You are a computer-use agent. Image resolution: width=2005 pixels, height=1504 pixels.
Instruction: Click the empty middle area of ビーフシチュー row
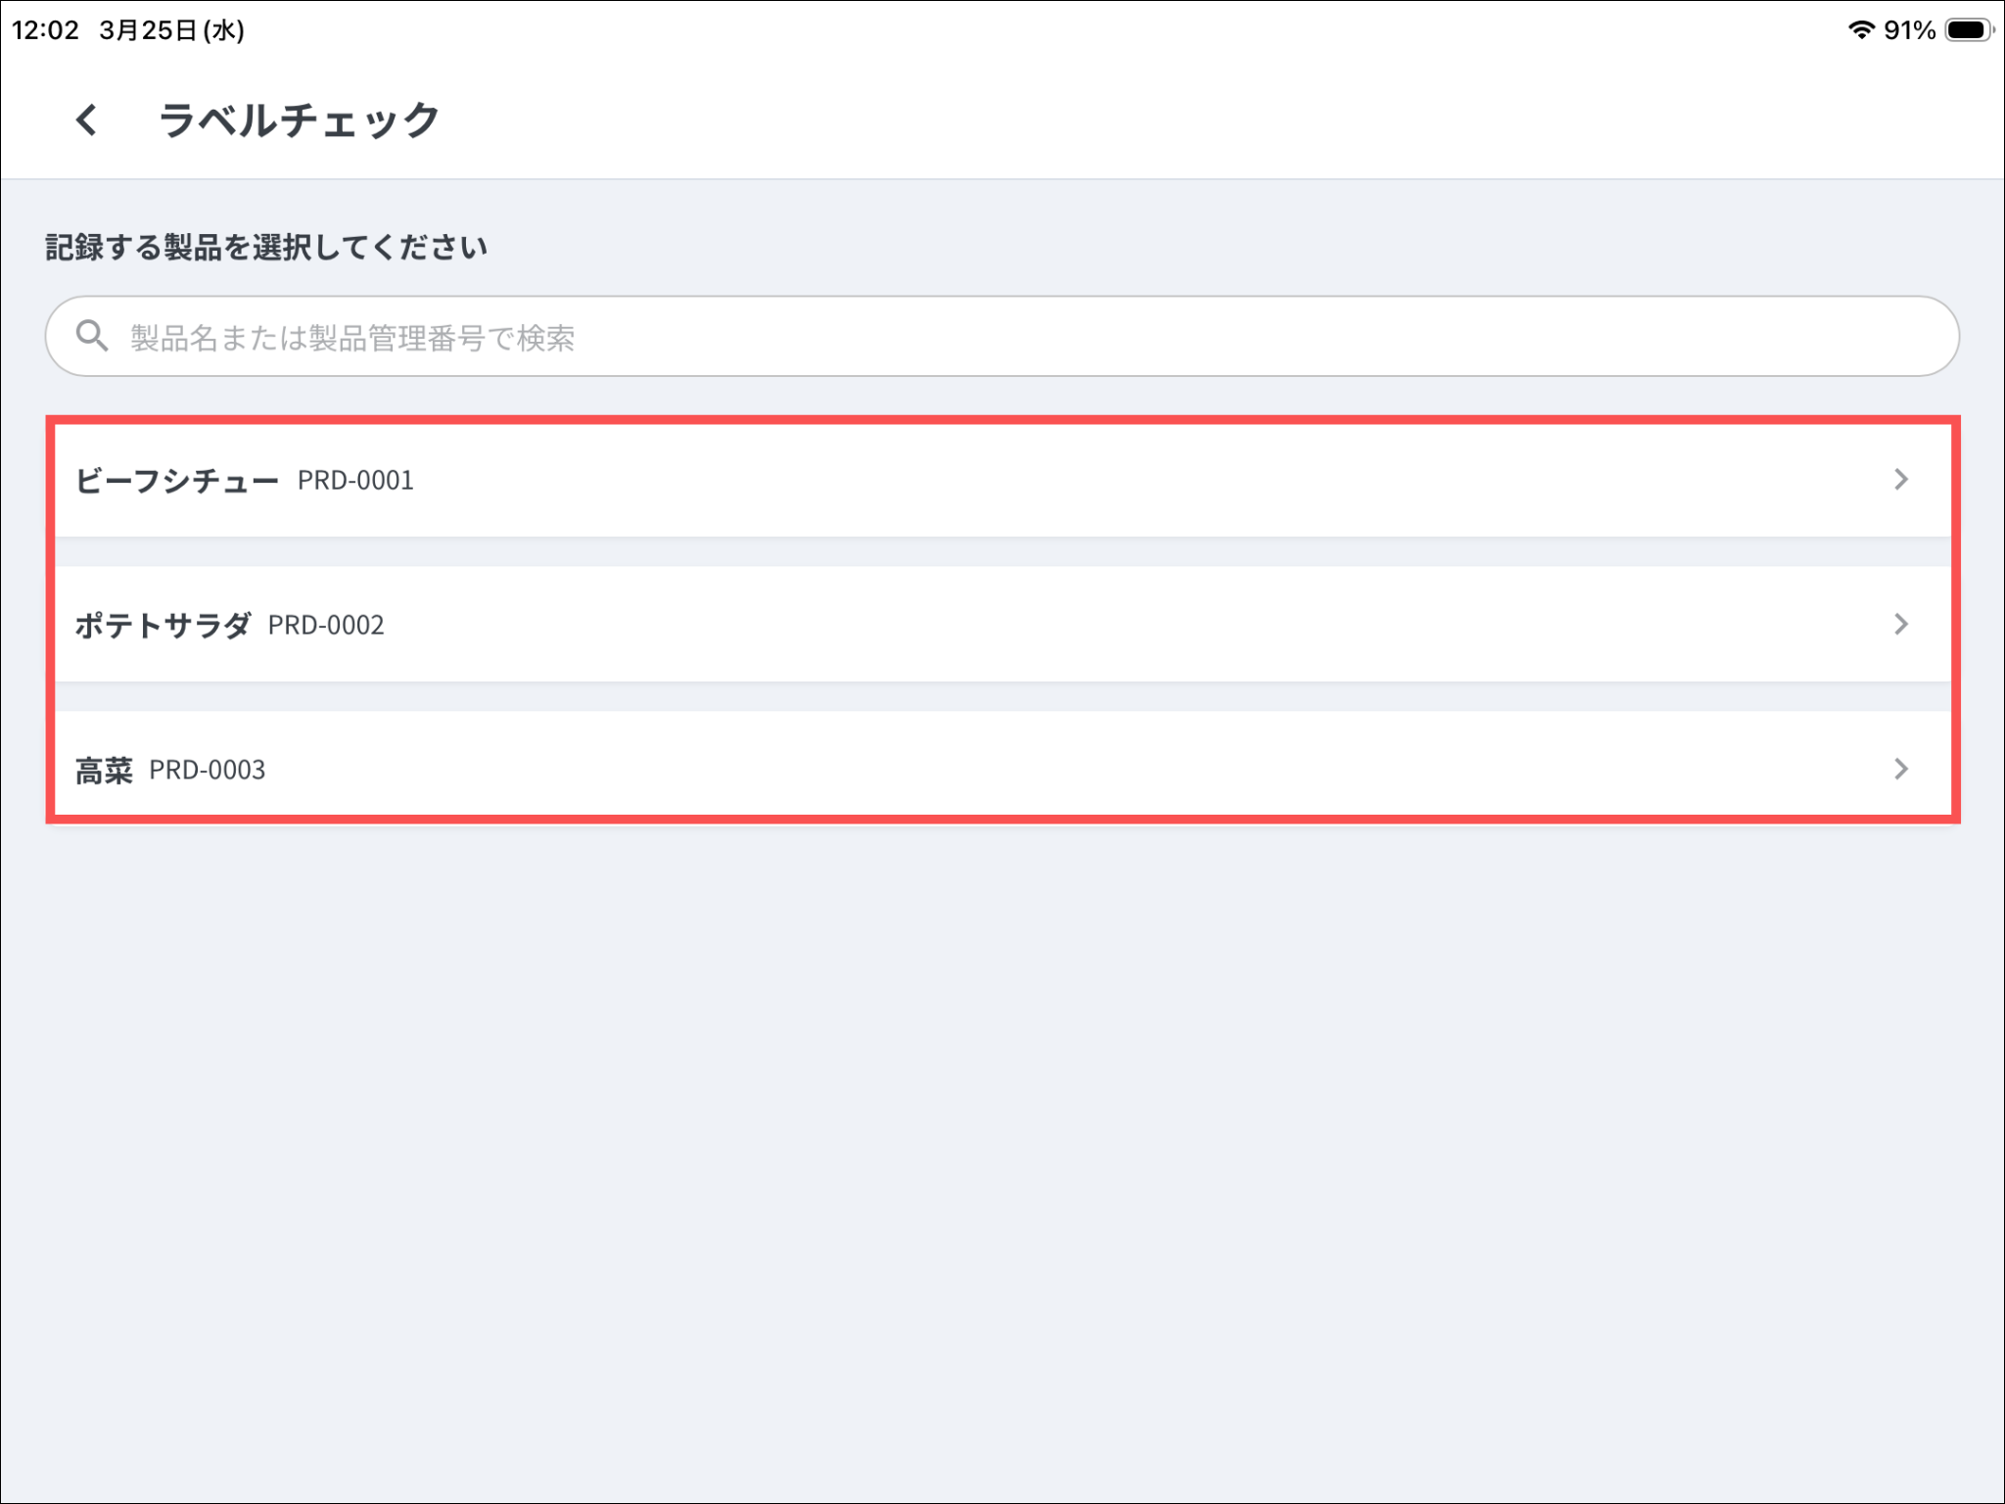(1077, 480)
